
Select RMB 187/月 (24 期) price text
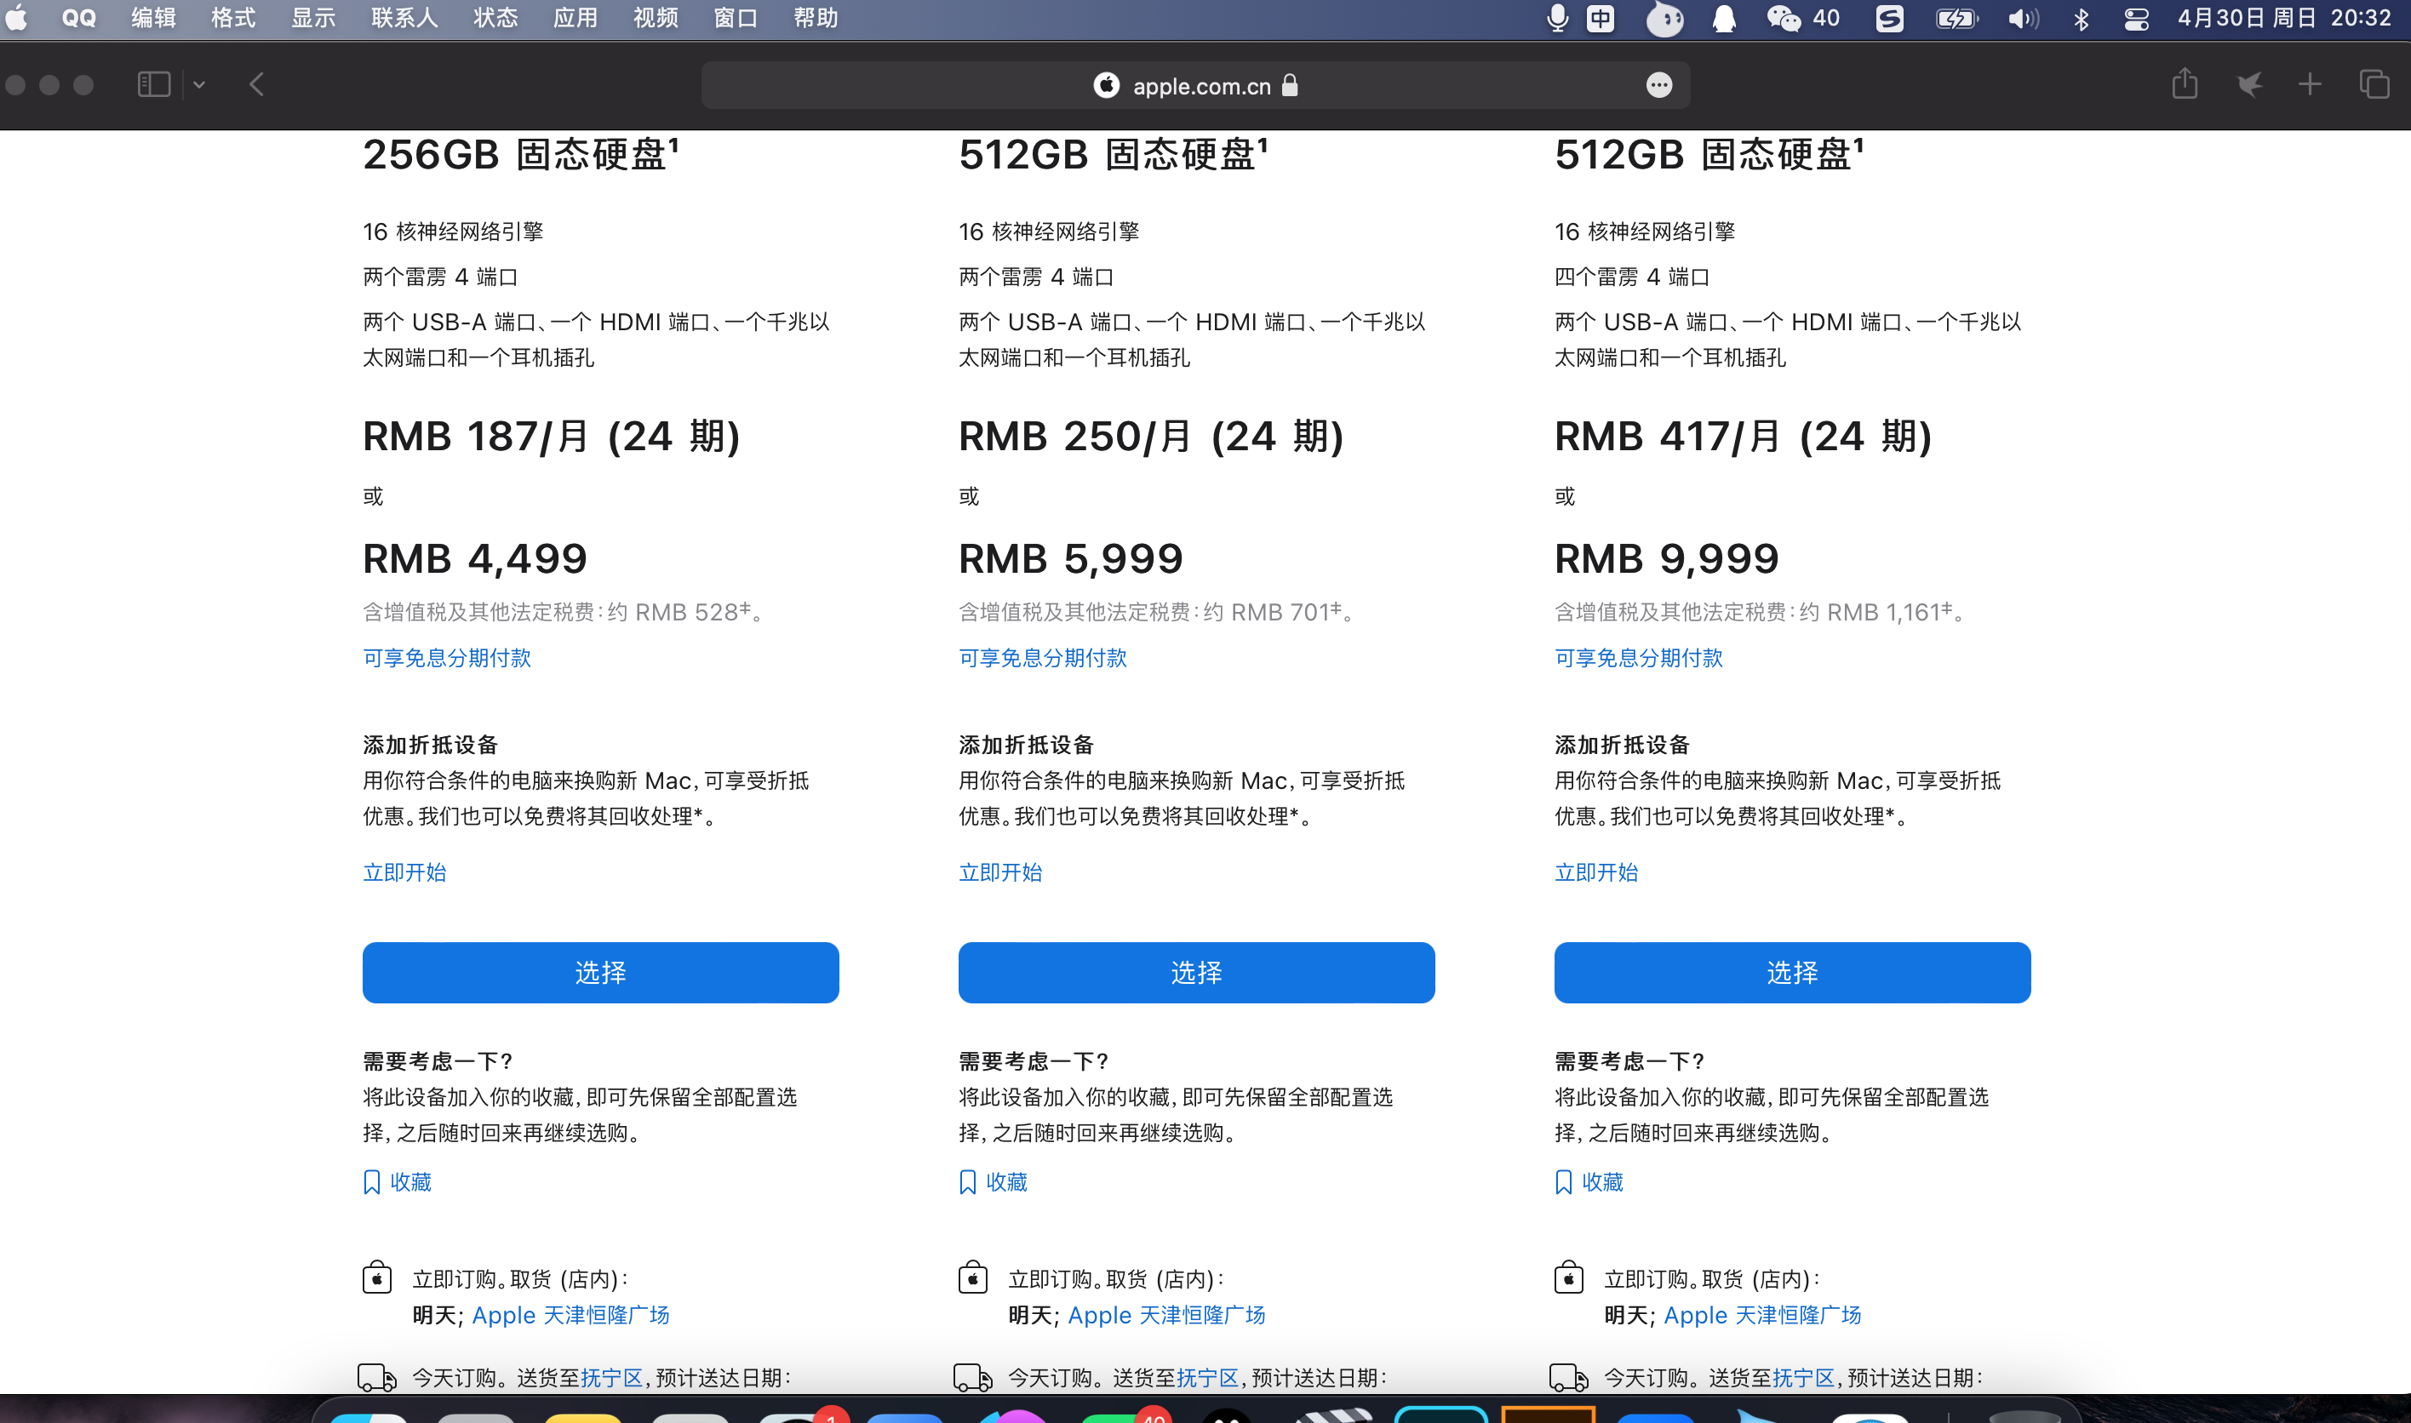point(552,437)
